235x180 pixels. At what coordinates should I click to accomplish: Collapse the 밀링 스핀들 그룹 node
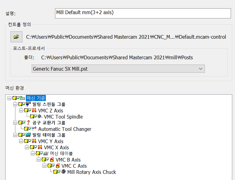[x=15, y=104]
